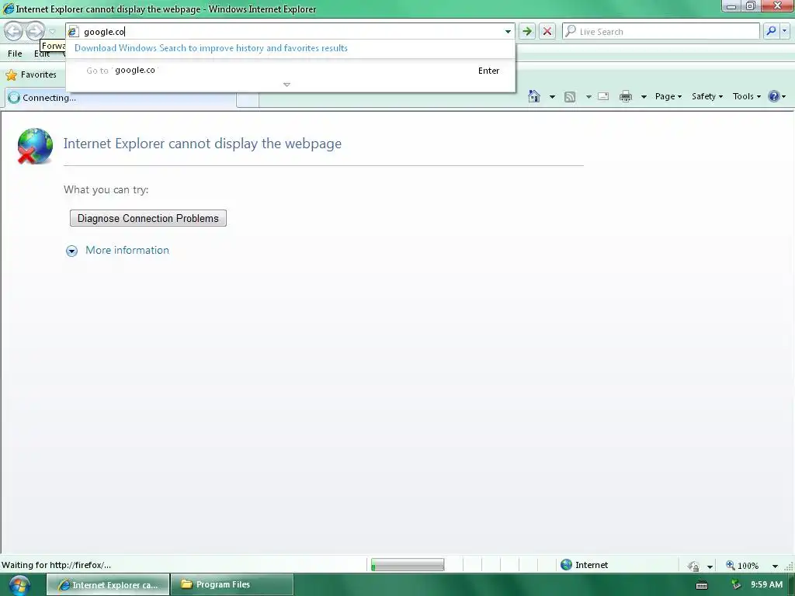Click the Internet security zone indicator
The image size is (795, 596).
click(x=584, y=565)
